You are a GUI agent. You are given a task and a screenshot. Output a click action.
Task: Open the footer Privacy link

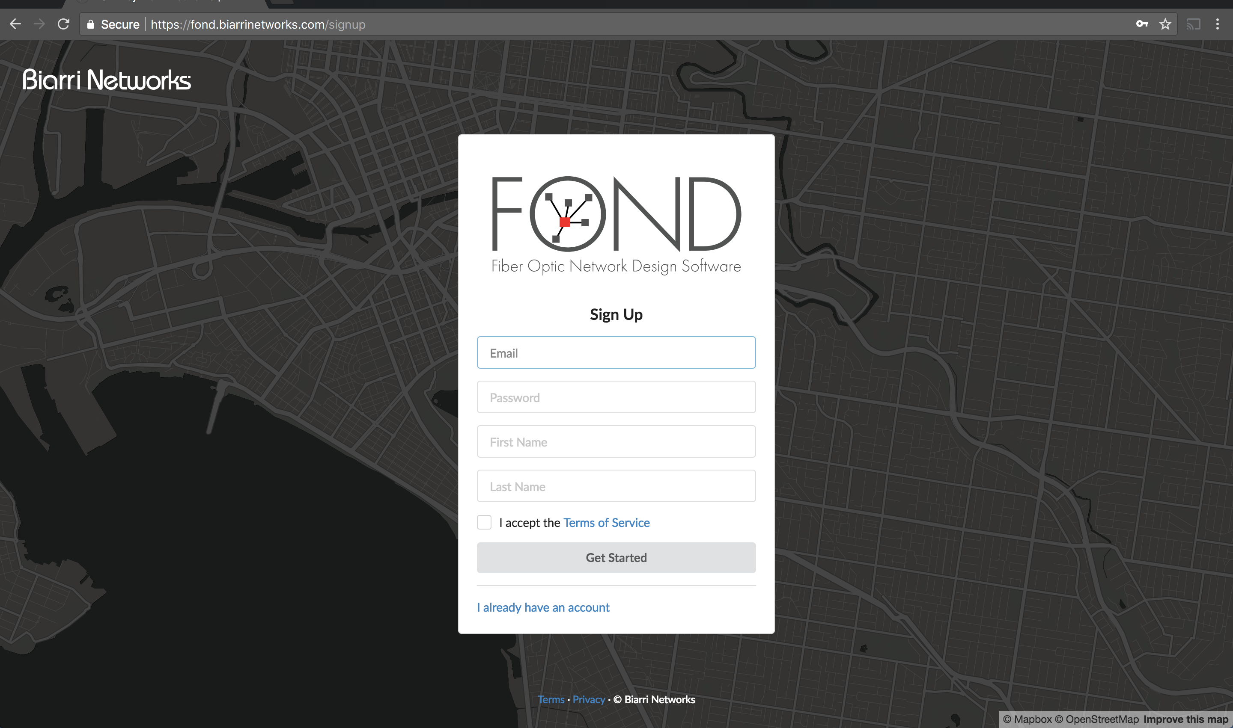(589, 699)
